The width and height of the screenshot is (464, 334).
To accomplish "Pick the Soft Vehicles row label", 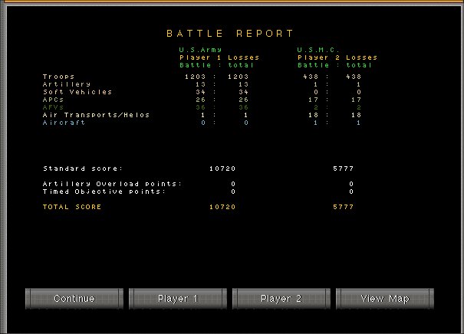I will [77, 92].
